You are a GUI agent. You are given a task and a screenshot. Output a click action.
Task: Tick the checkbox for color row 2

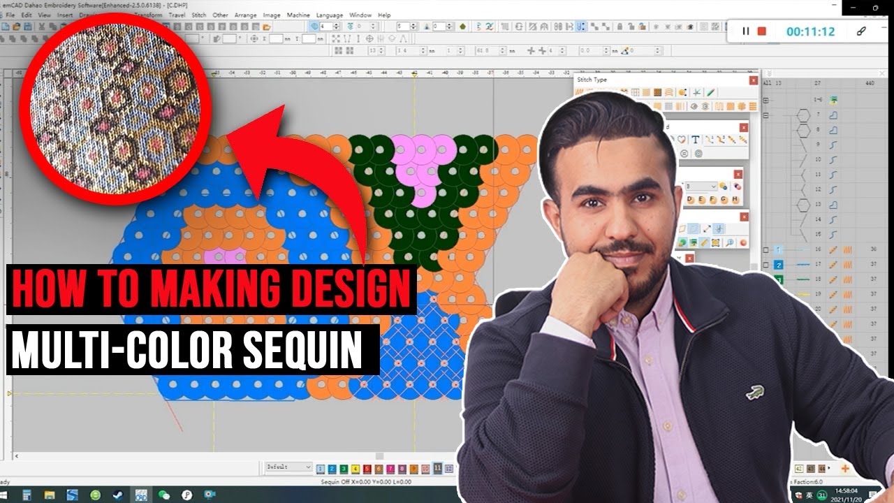tap(765, 265)
